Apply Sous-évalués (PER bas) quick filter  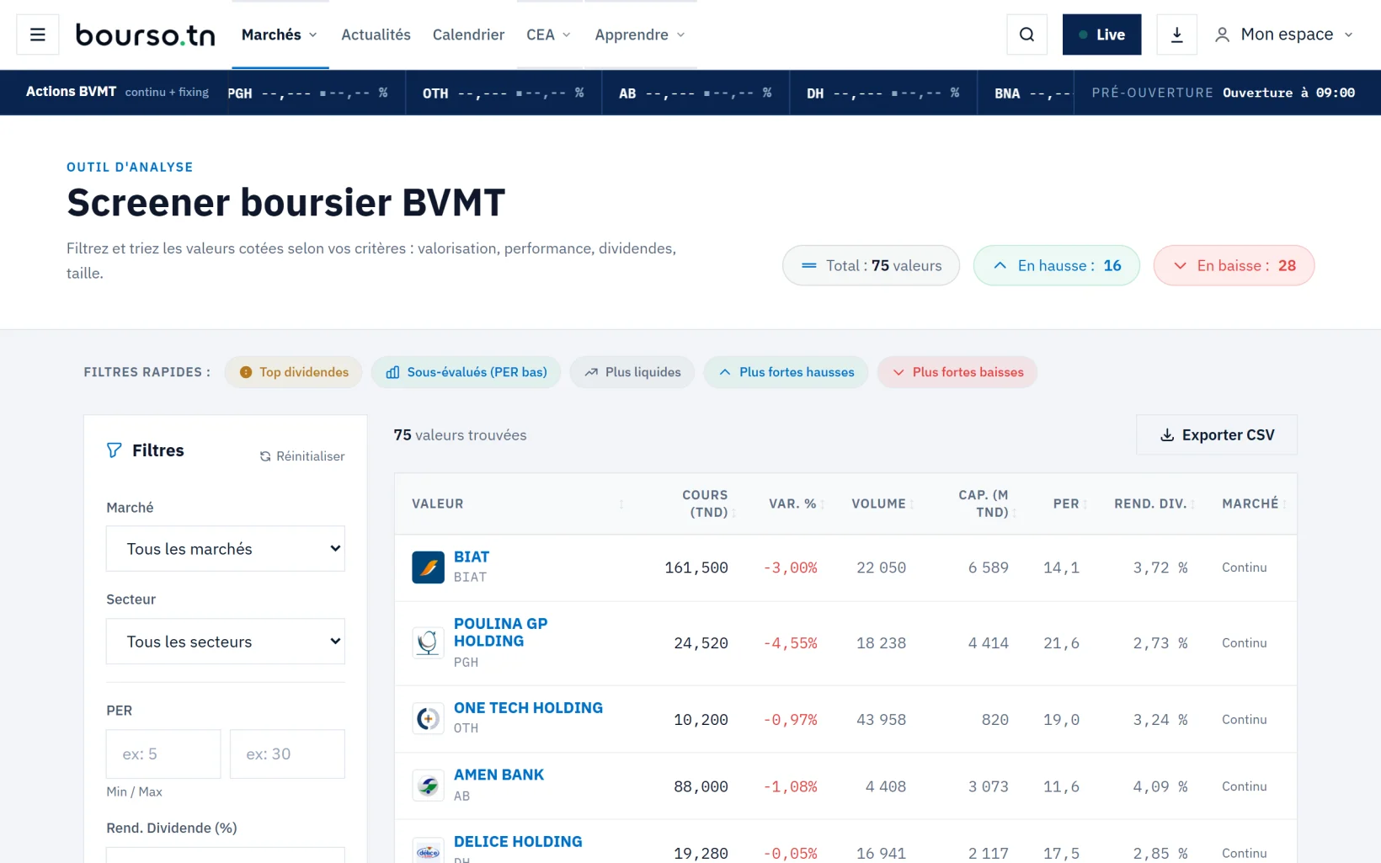466,372
